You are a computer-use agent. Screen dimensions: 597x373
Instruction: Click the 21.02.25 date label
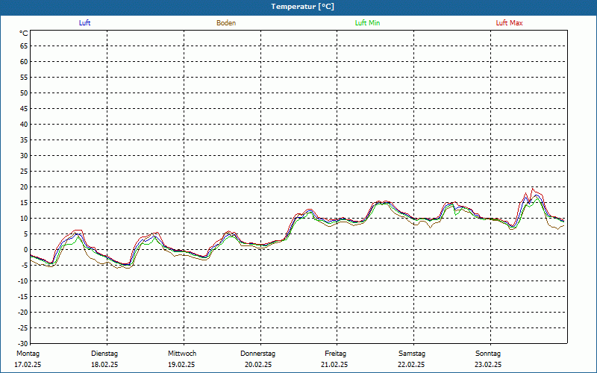tap(334, 365)
